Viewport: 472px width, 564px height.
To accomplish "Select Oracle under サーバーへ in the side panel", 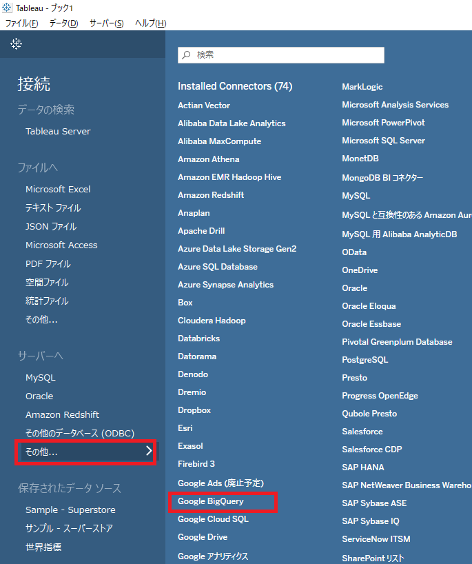I will point(39,396).
